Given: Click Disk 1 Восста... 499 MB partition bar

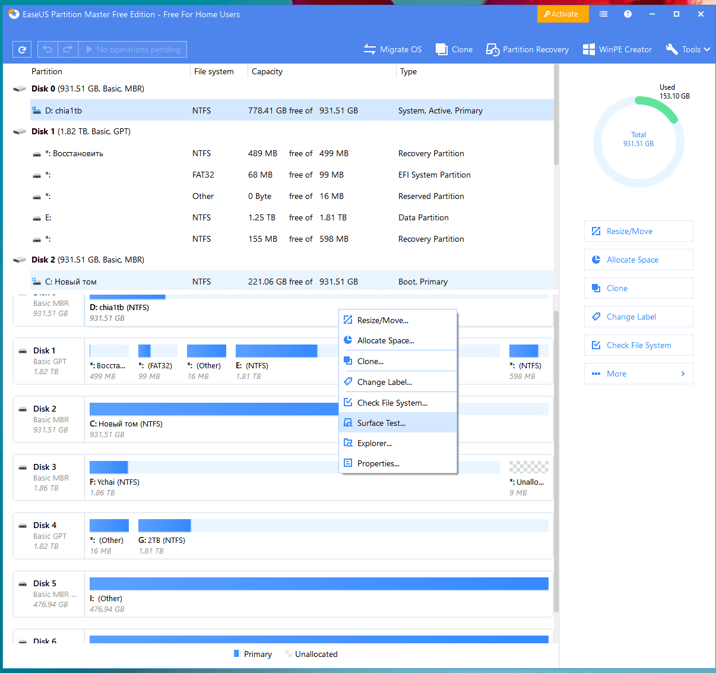Looking at the screenshot, I should (x=109, y=350).
